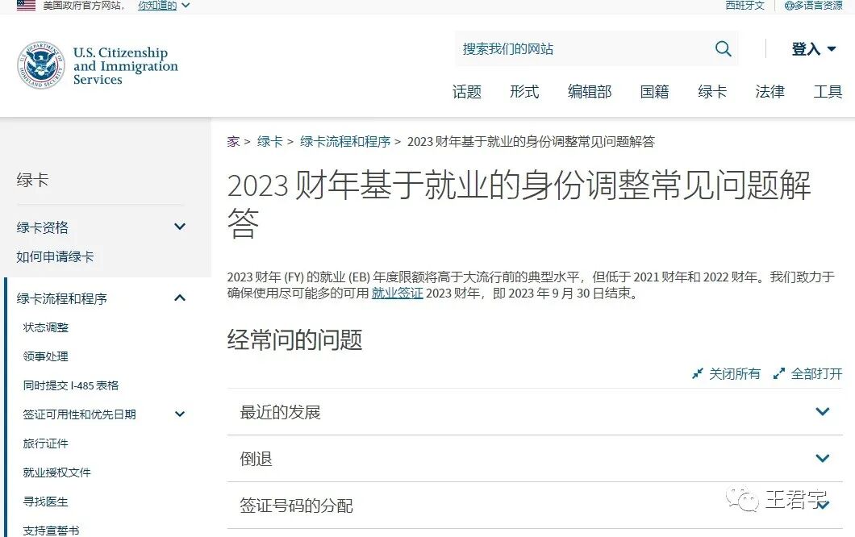
Task: Switch the page to 西班牙文
Action: 744,6
